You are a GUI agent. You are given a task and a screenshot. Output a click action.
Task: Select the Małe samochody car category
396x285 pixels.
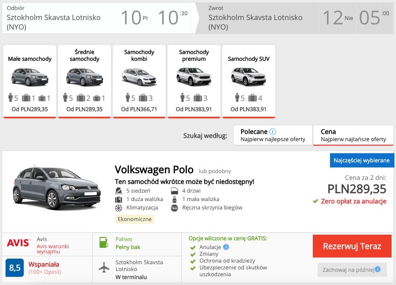pos(30,81)
